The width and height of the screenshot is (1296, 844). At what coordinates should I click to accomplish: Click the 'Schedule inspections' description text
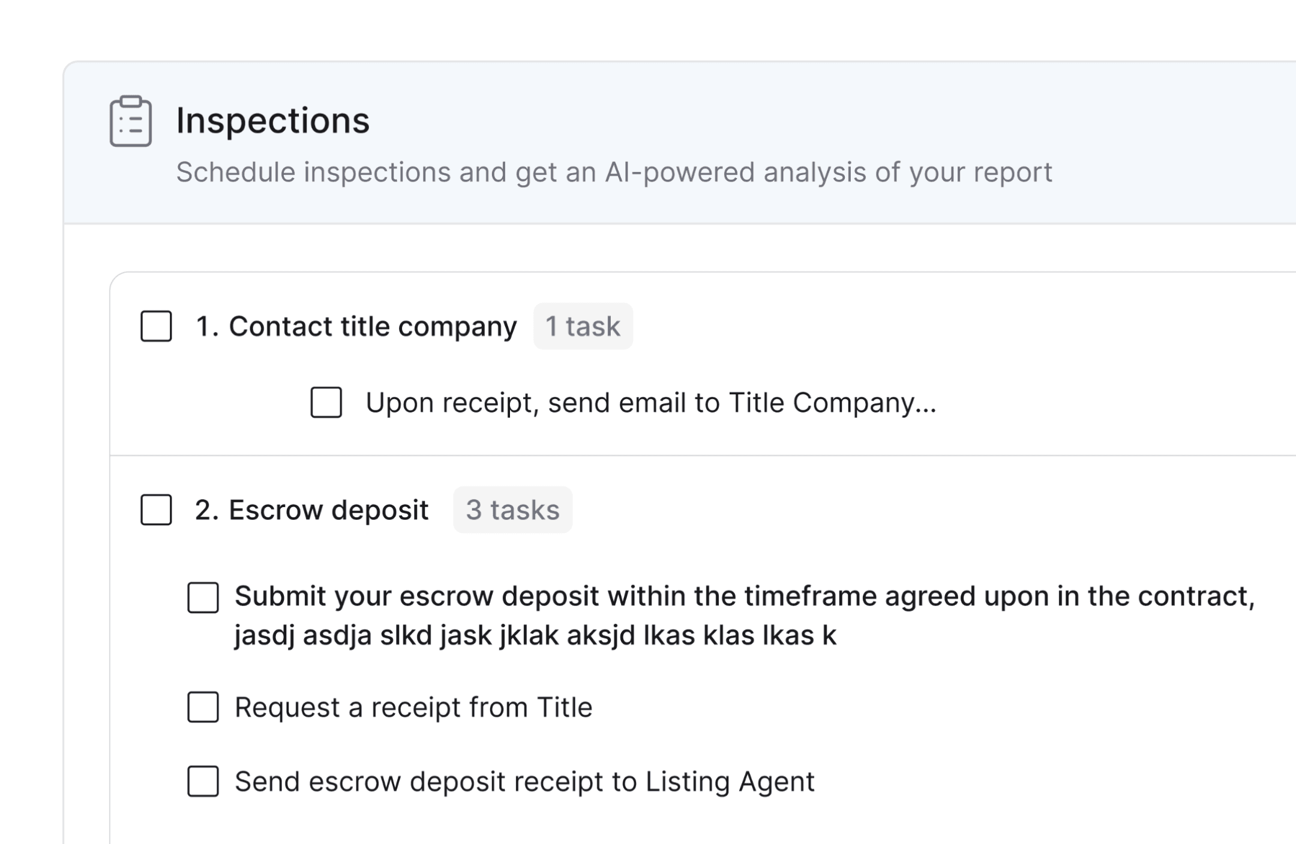point(614,172)
